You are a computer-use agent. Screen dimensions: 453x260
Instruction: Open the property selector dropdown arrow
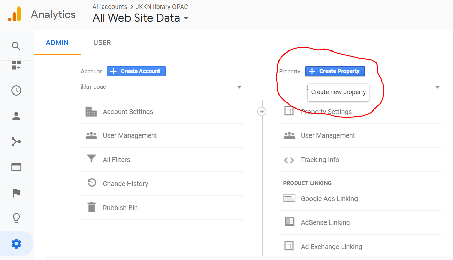point(437,87)
